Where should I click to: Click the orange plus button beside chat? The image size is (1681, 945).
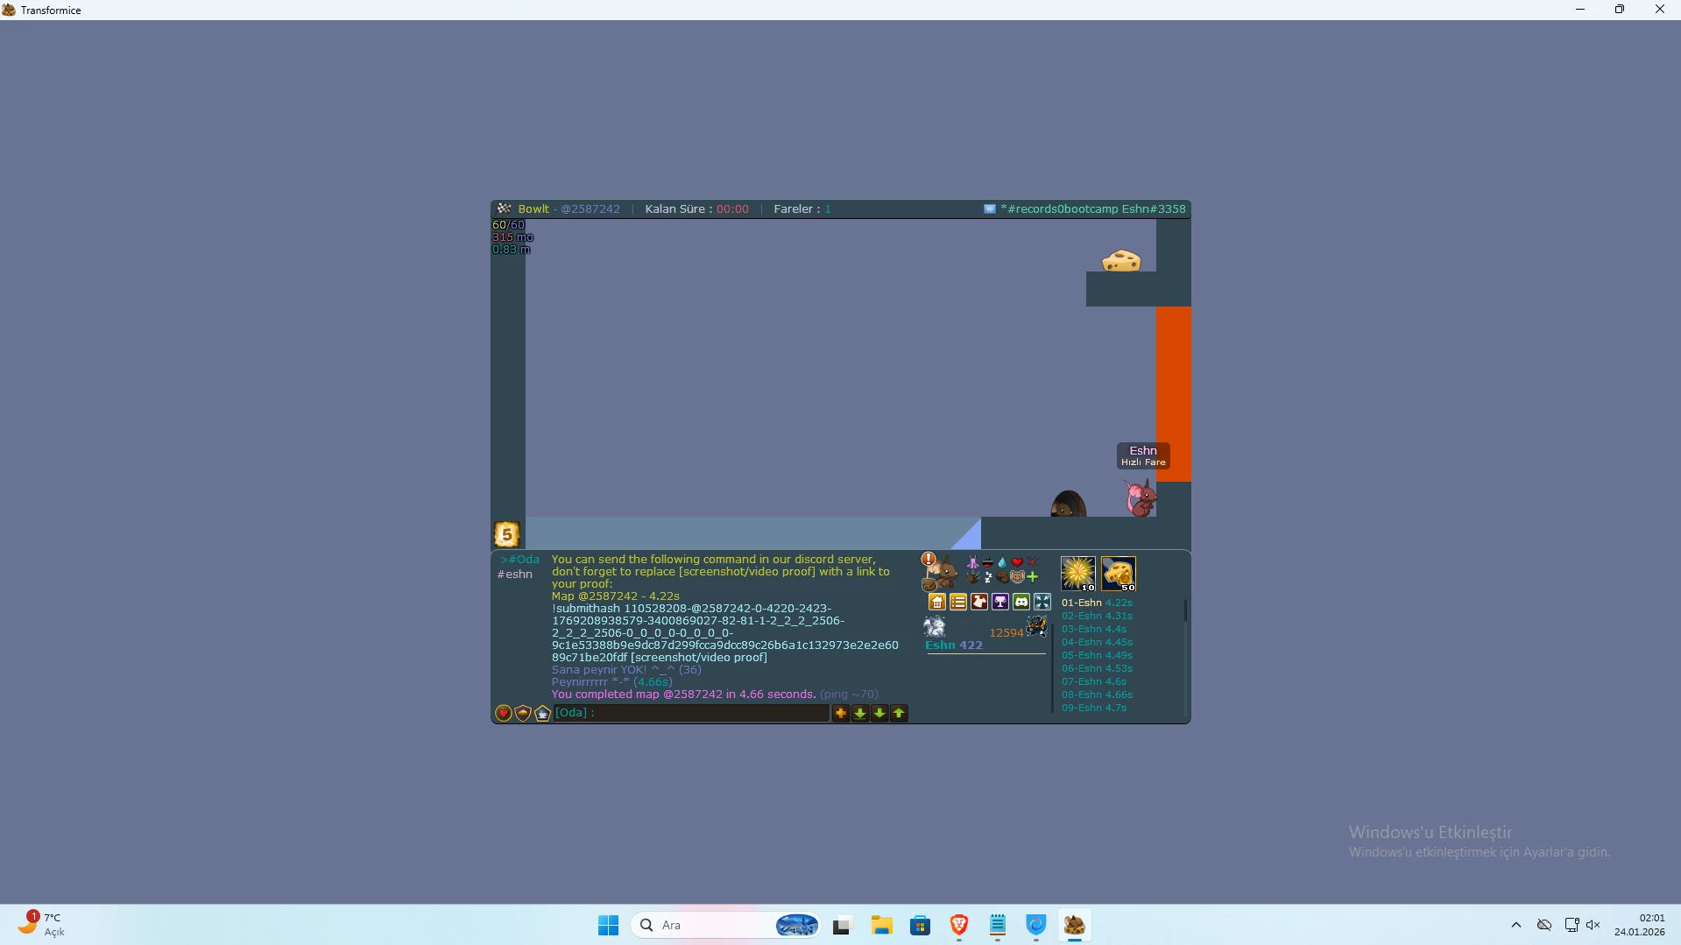[x=841, y=713]
